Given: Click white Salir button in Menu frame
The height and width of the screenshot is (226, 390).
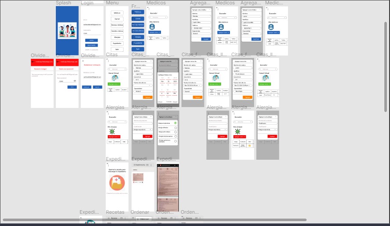Looking at the screenshot, I should [117, 49].
